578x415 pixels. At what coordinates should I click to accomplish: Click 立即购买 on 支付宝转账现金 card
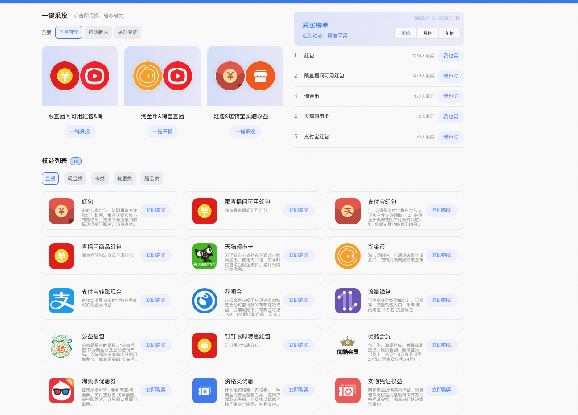[x=156, y=300]
